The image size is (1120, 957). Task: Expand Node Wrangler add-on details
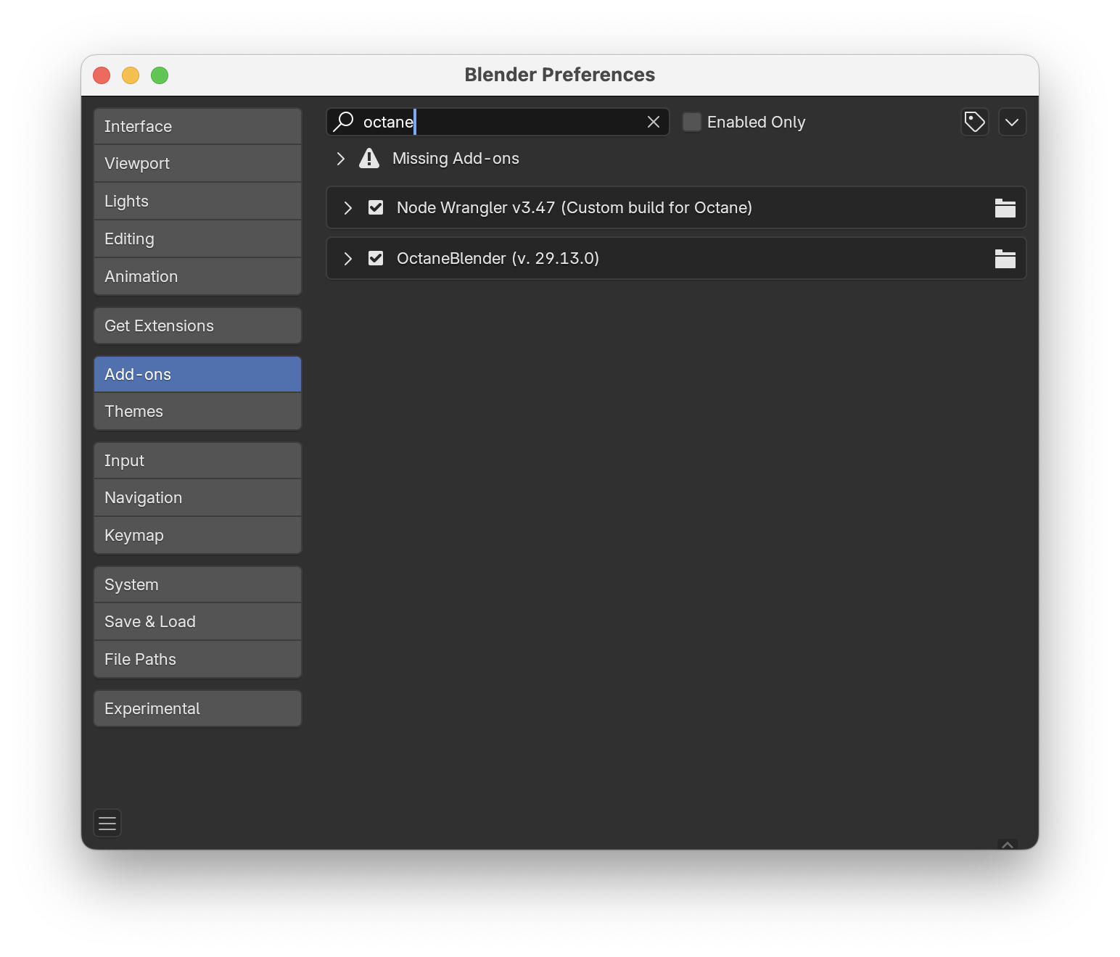click(347, 208)
